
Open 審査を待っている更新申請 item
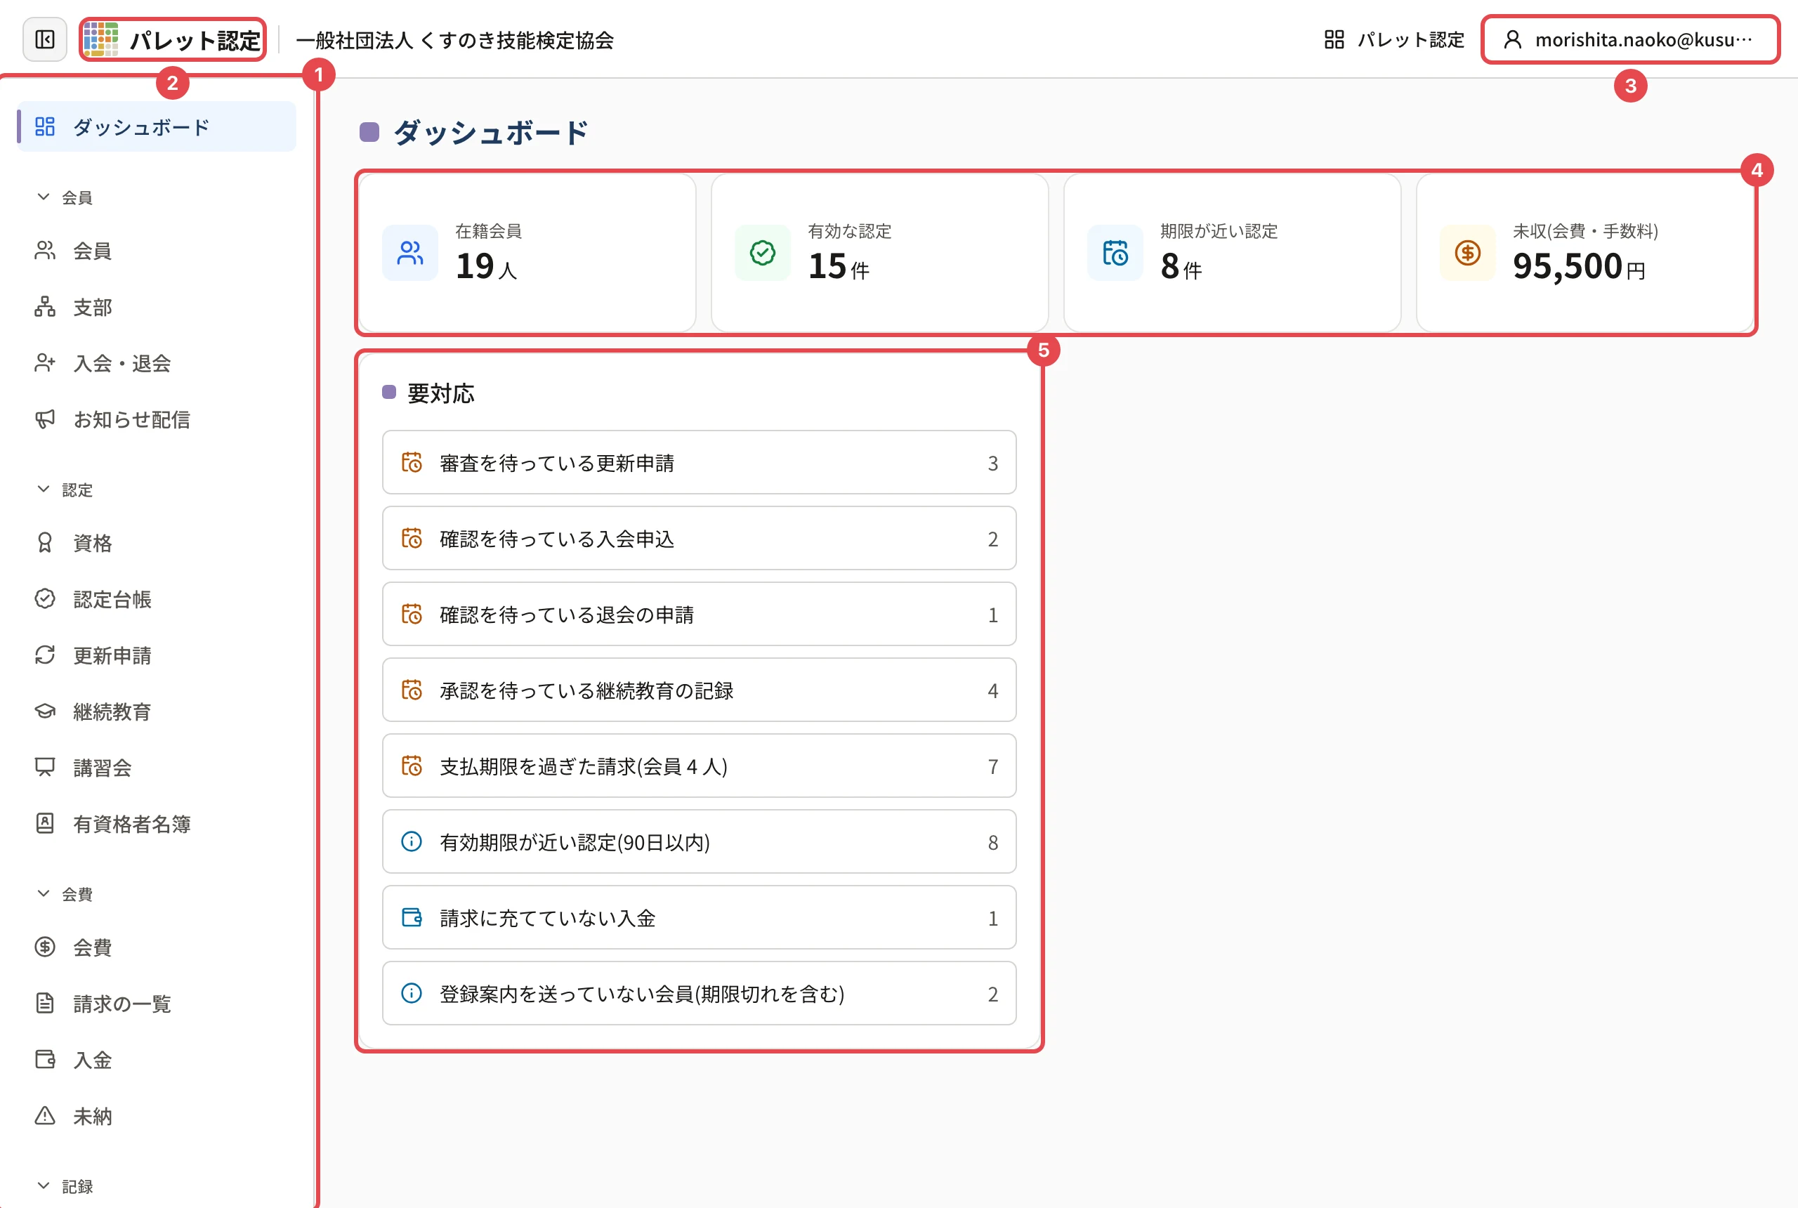699,462
